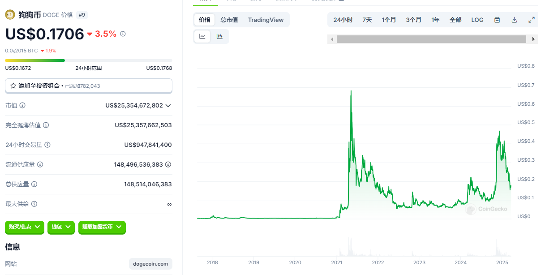Open info icon beside 市值
Image resolution: width=545 pixels, height=275 pixels.
pos(22,105)
